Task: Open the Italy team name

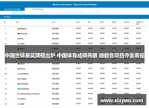Action: coord(22,38)
